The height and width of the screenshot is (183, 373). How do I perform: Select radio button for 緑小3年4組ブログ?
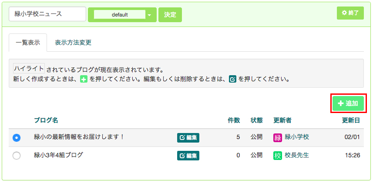click(x=17, y=156)
